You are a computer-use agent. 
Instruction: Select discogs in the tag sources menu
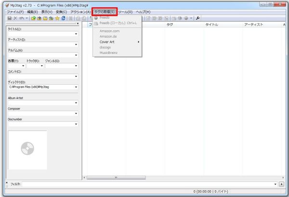point(118,47)
